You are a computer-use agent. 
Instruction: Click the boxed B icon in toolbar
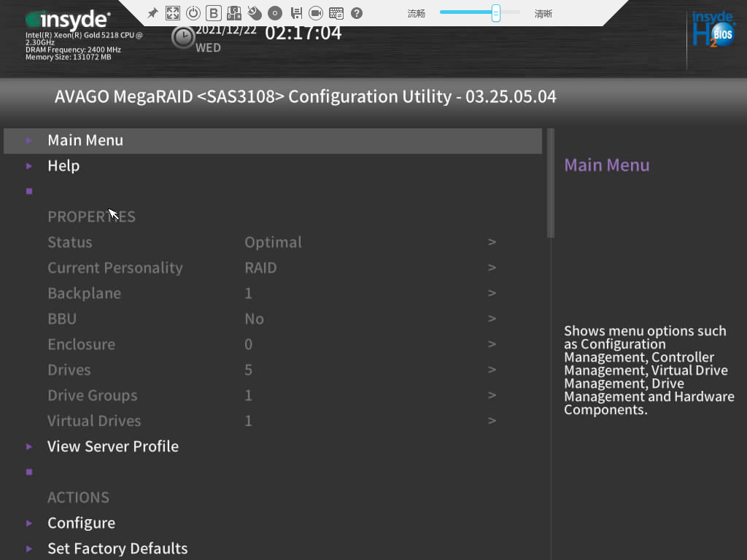pos(214,13)
